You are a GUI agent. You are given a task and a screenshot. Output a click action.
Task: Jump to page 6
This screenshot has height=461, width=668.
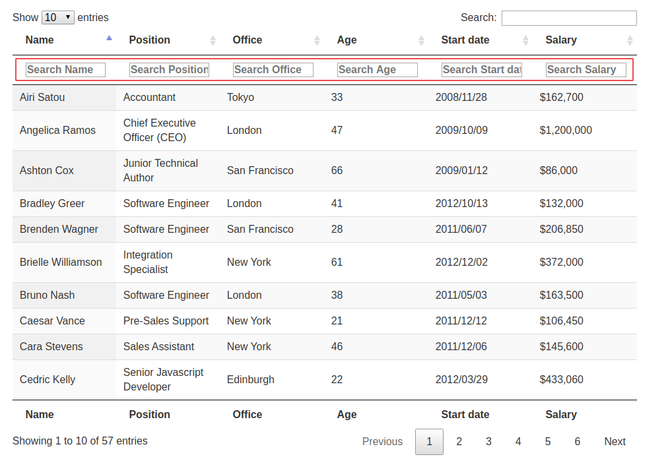(x=578, y=442)
